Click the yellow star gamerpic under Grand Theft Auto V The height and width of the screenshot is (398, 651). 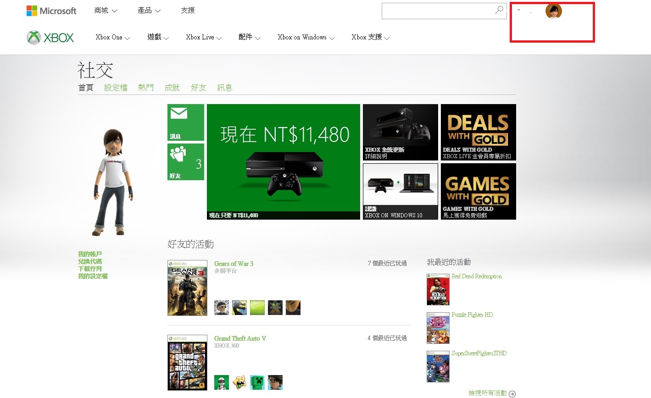239,382
